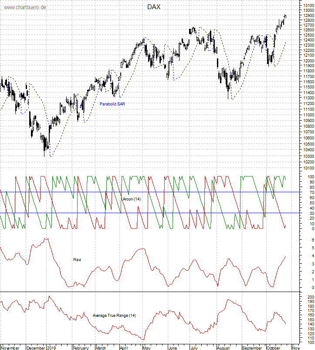Click the Aroon (14) indicator label
Viewport: 315px width, 350px height.
[132, 199]
